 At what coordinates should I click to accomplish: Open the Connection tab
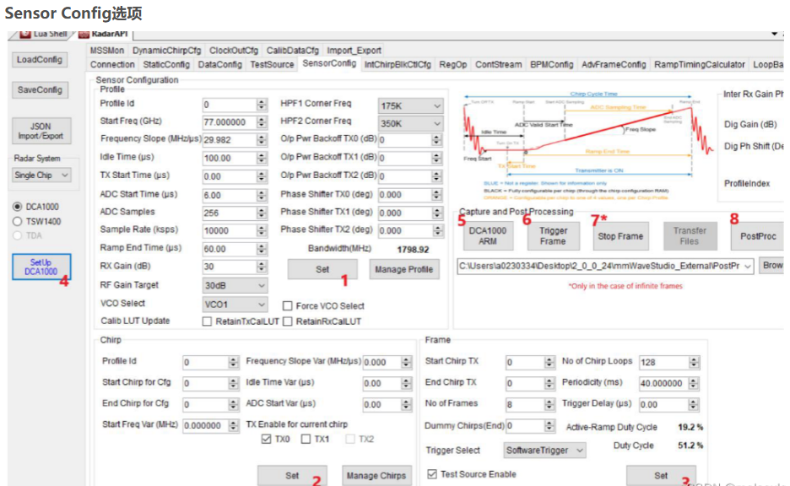pos(112,64)
